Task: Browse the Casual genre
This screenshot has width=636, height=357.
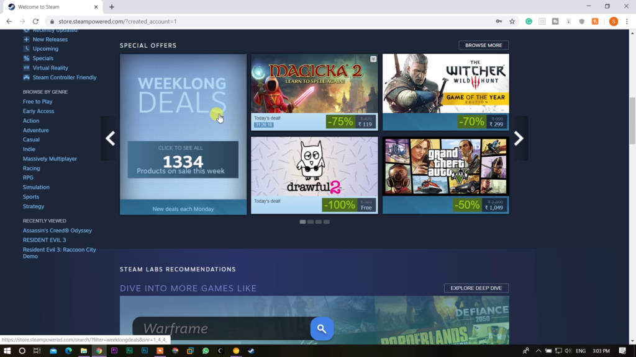Action: pyautogui.click(x=31, y=139)
